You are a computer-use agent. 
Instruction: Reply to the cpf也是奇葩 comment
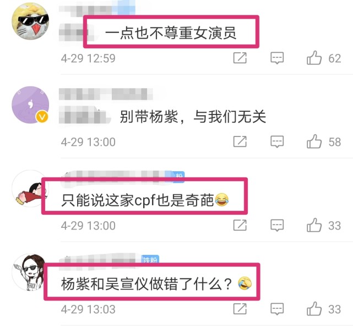[277, 226]
